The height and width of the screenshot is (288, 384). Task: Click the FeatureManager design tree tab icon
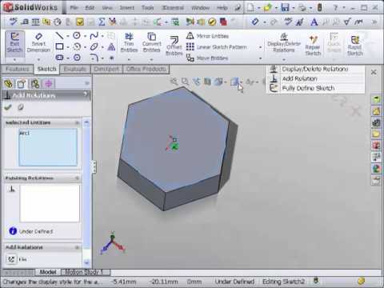click(x=9, y=84)
